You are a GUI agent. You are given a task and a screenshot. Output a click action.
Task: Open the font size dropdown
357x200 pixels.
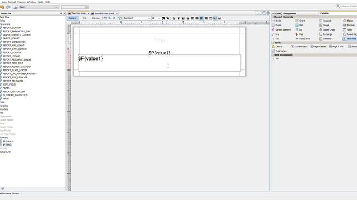click(x=156, y=18)
